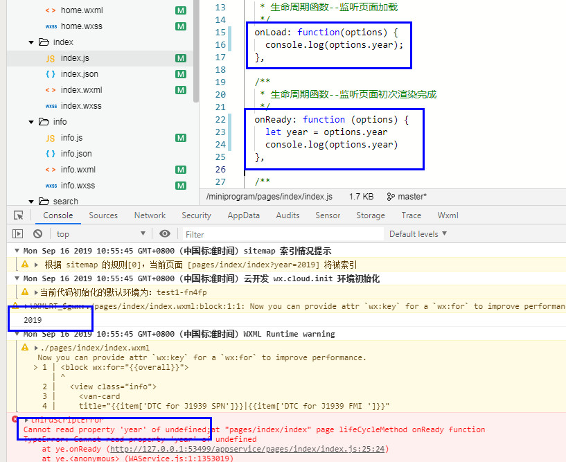Click the JS icon of info.js
Image resolution: width=566 pixels, height=462 pixels.
[x=51, y=138]
